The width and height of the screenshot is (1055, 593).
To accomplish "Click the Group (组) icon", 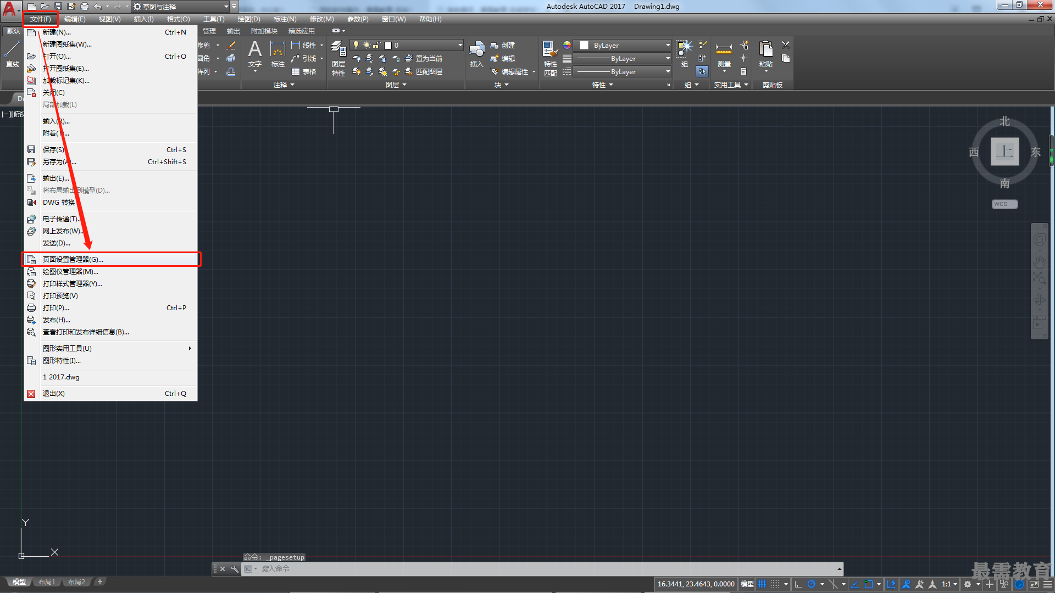I will point(685,54).
